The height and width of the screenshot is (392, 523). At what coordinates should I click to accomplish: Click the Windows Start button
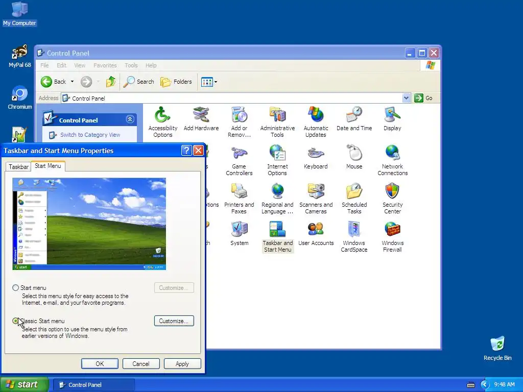coord(25,385)
